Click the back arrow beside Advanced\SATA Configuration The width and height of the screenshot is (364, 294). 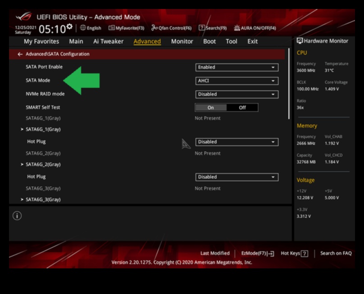(x=20, y=54)
